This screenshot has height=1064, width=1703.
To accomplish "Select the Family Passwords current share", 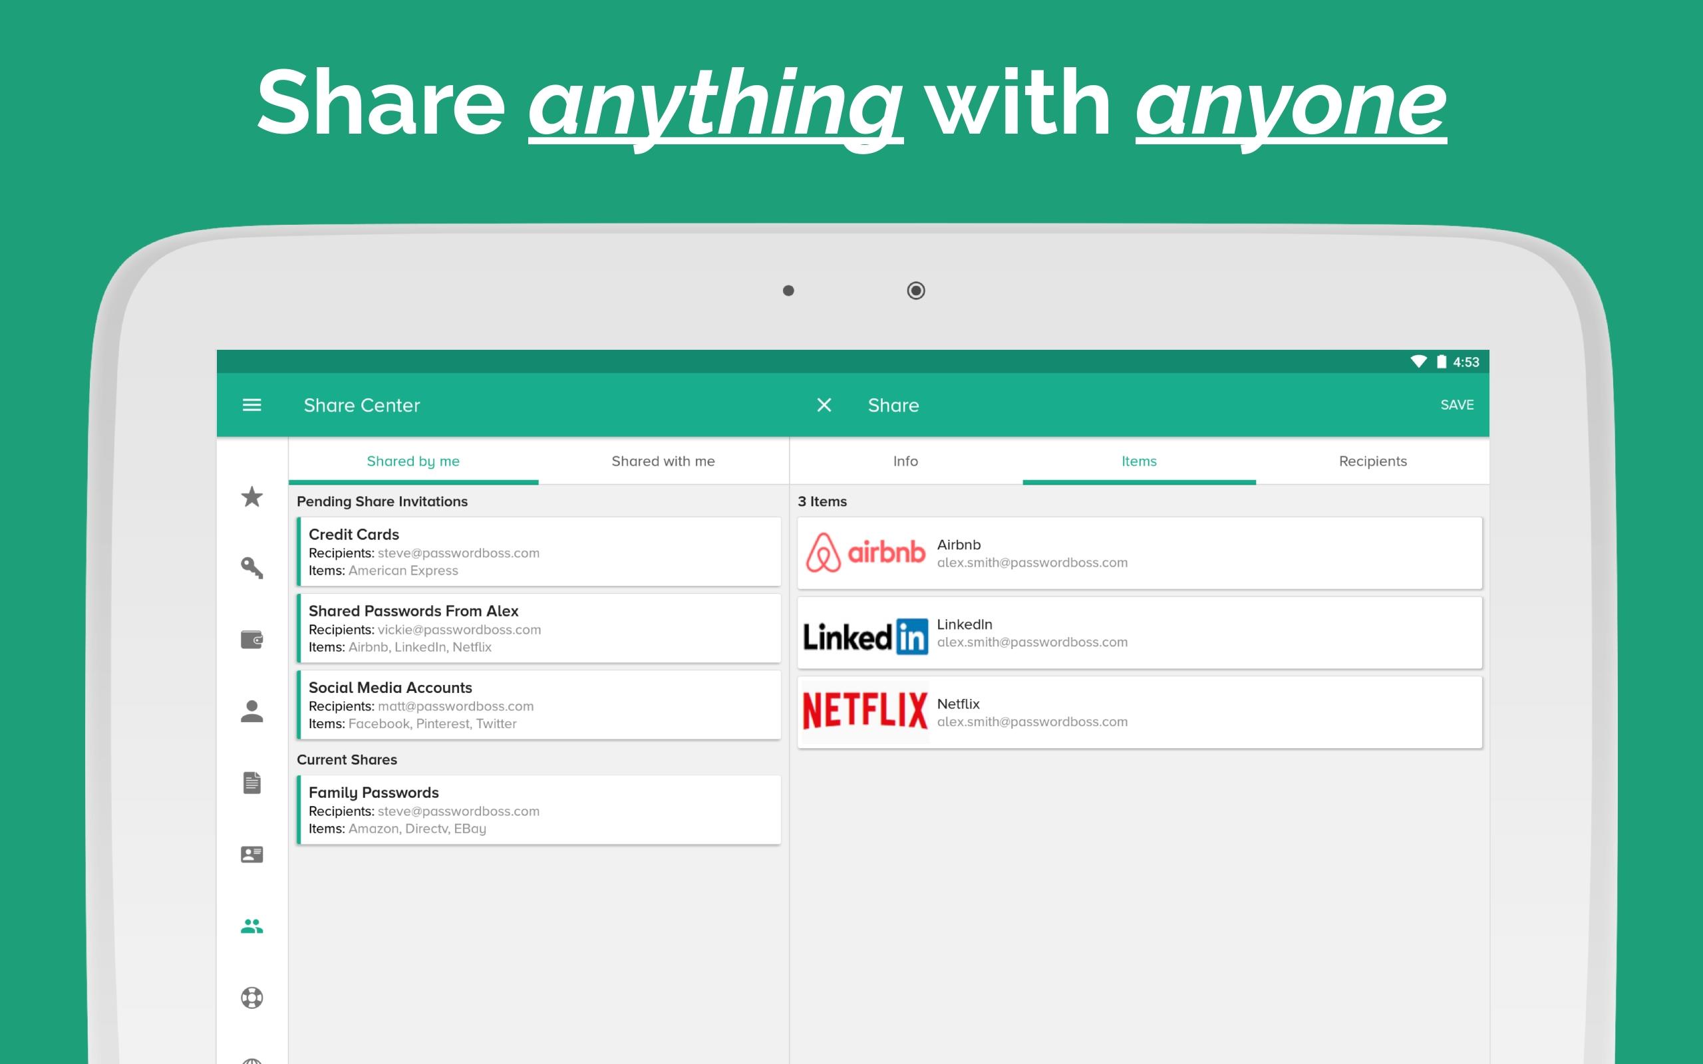I will point(539,810).
